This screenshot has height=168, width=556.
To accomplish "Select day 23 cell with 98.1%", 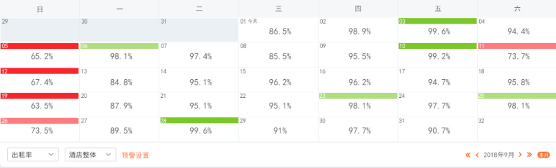I will click(358, 104).
